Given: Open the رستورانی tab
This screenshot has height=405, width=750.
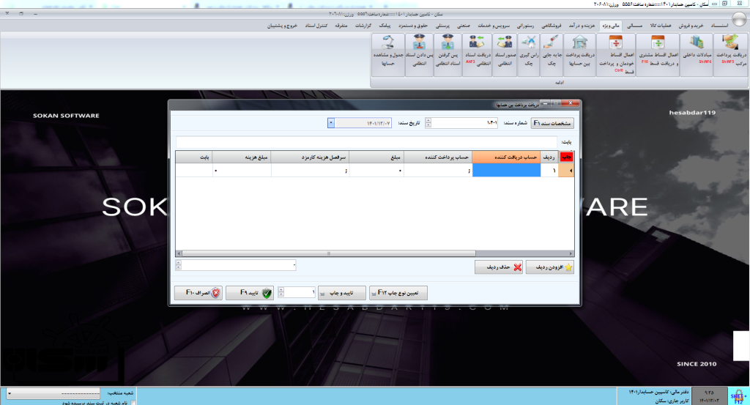Looking at the screenshot, I should [x=525, y=26].
